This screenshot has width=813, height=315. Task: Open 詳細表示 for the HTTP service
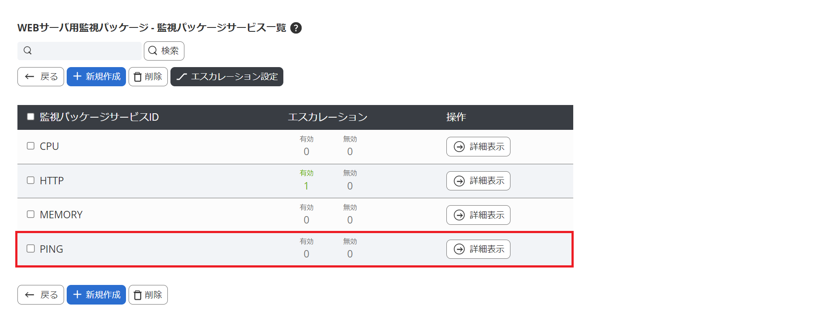tap(478, 181)
